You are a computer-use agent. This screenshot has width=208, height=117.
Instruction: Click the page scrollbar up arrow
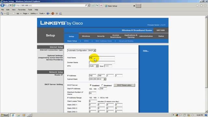click(x=206, y=17)
